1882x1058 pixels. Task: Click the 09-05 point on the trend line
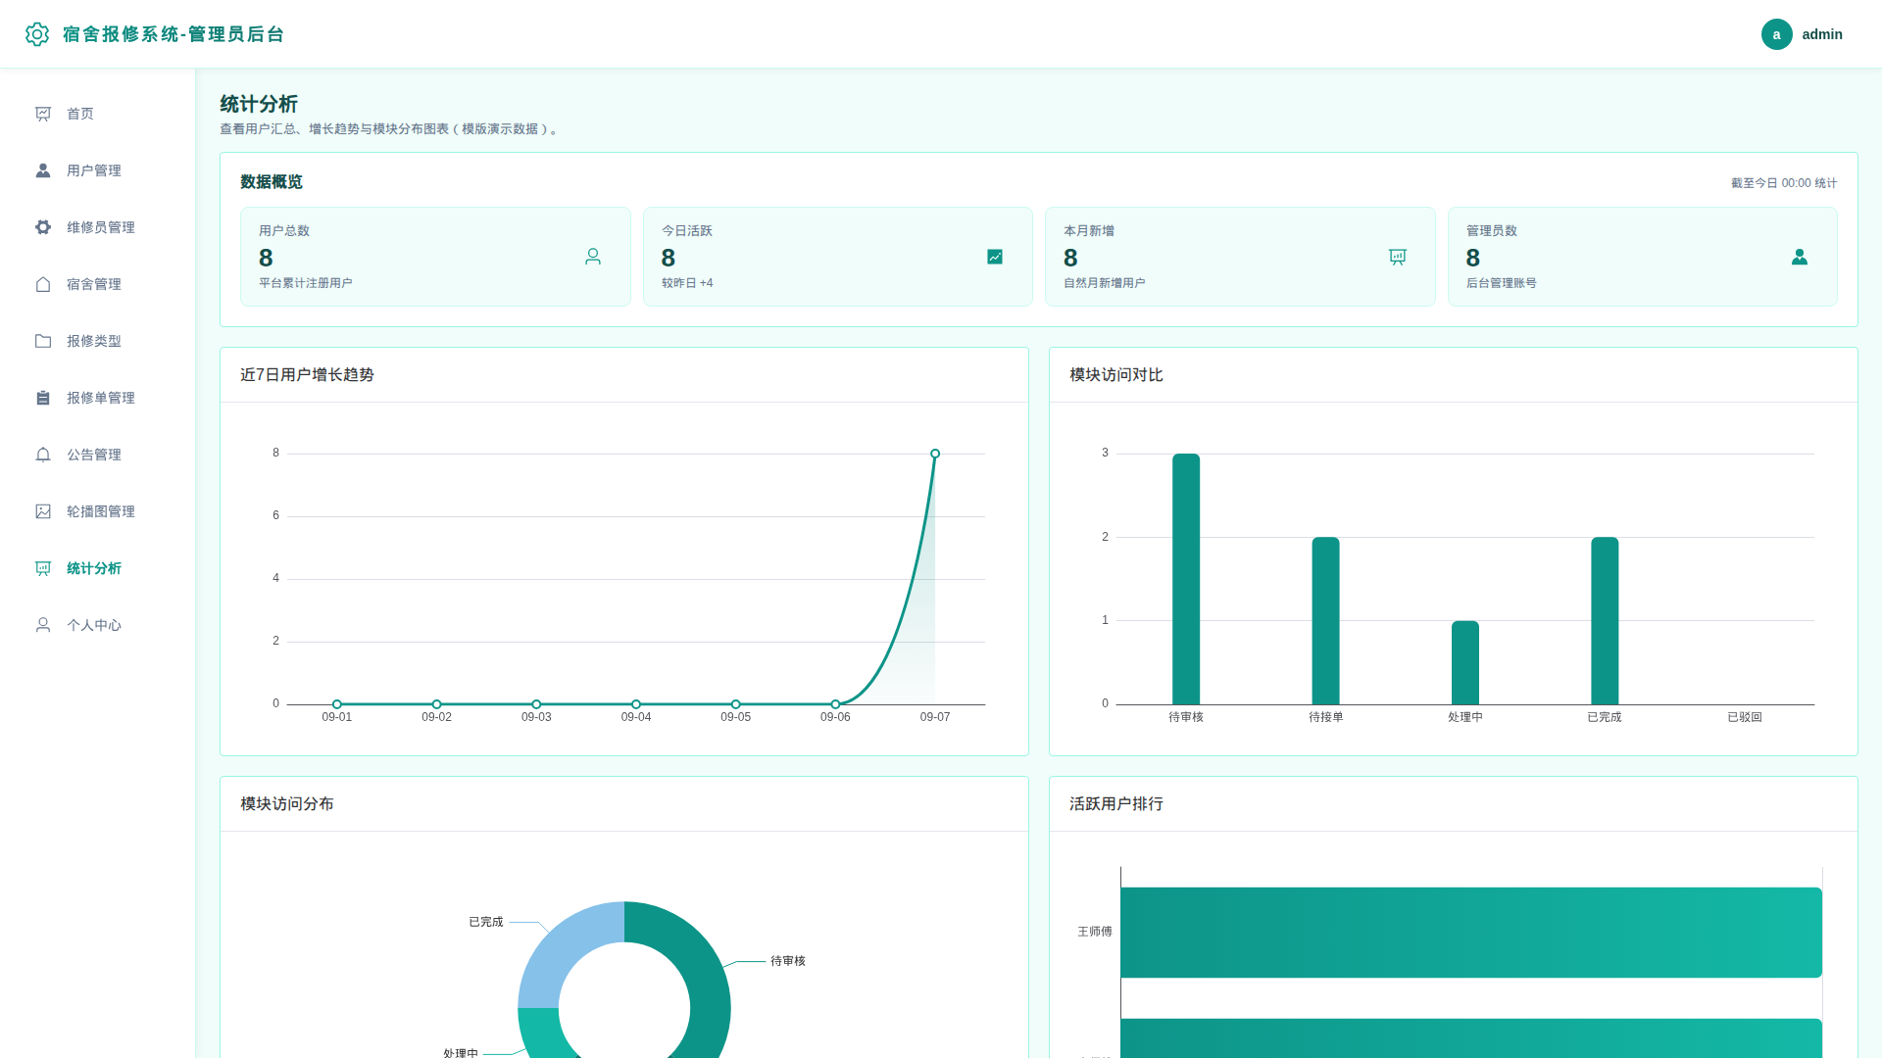tap(736, 704)
